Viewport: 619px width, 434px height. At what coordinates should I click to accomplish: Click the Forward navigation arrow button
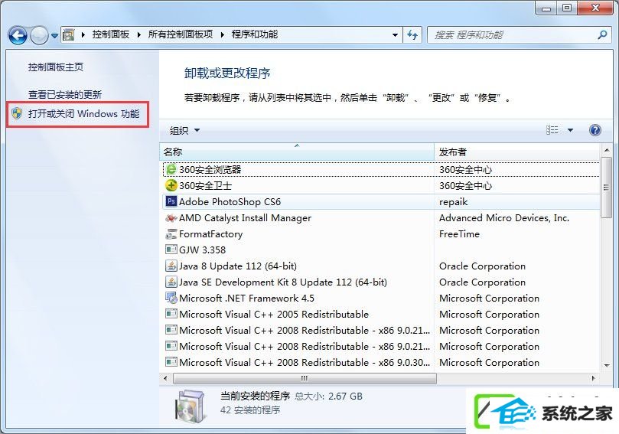[x=39, y=35]
